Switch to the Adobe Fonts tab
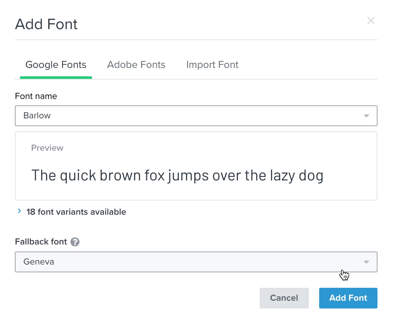This screenshot has height=335, width=393. click(x=136, y=65)
